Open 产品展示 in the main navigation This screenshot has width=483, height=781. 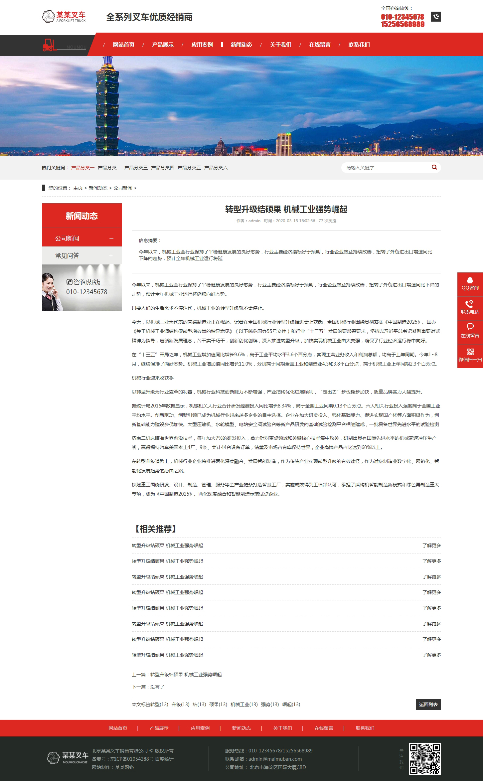click(163, 45)
